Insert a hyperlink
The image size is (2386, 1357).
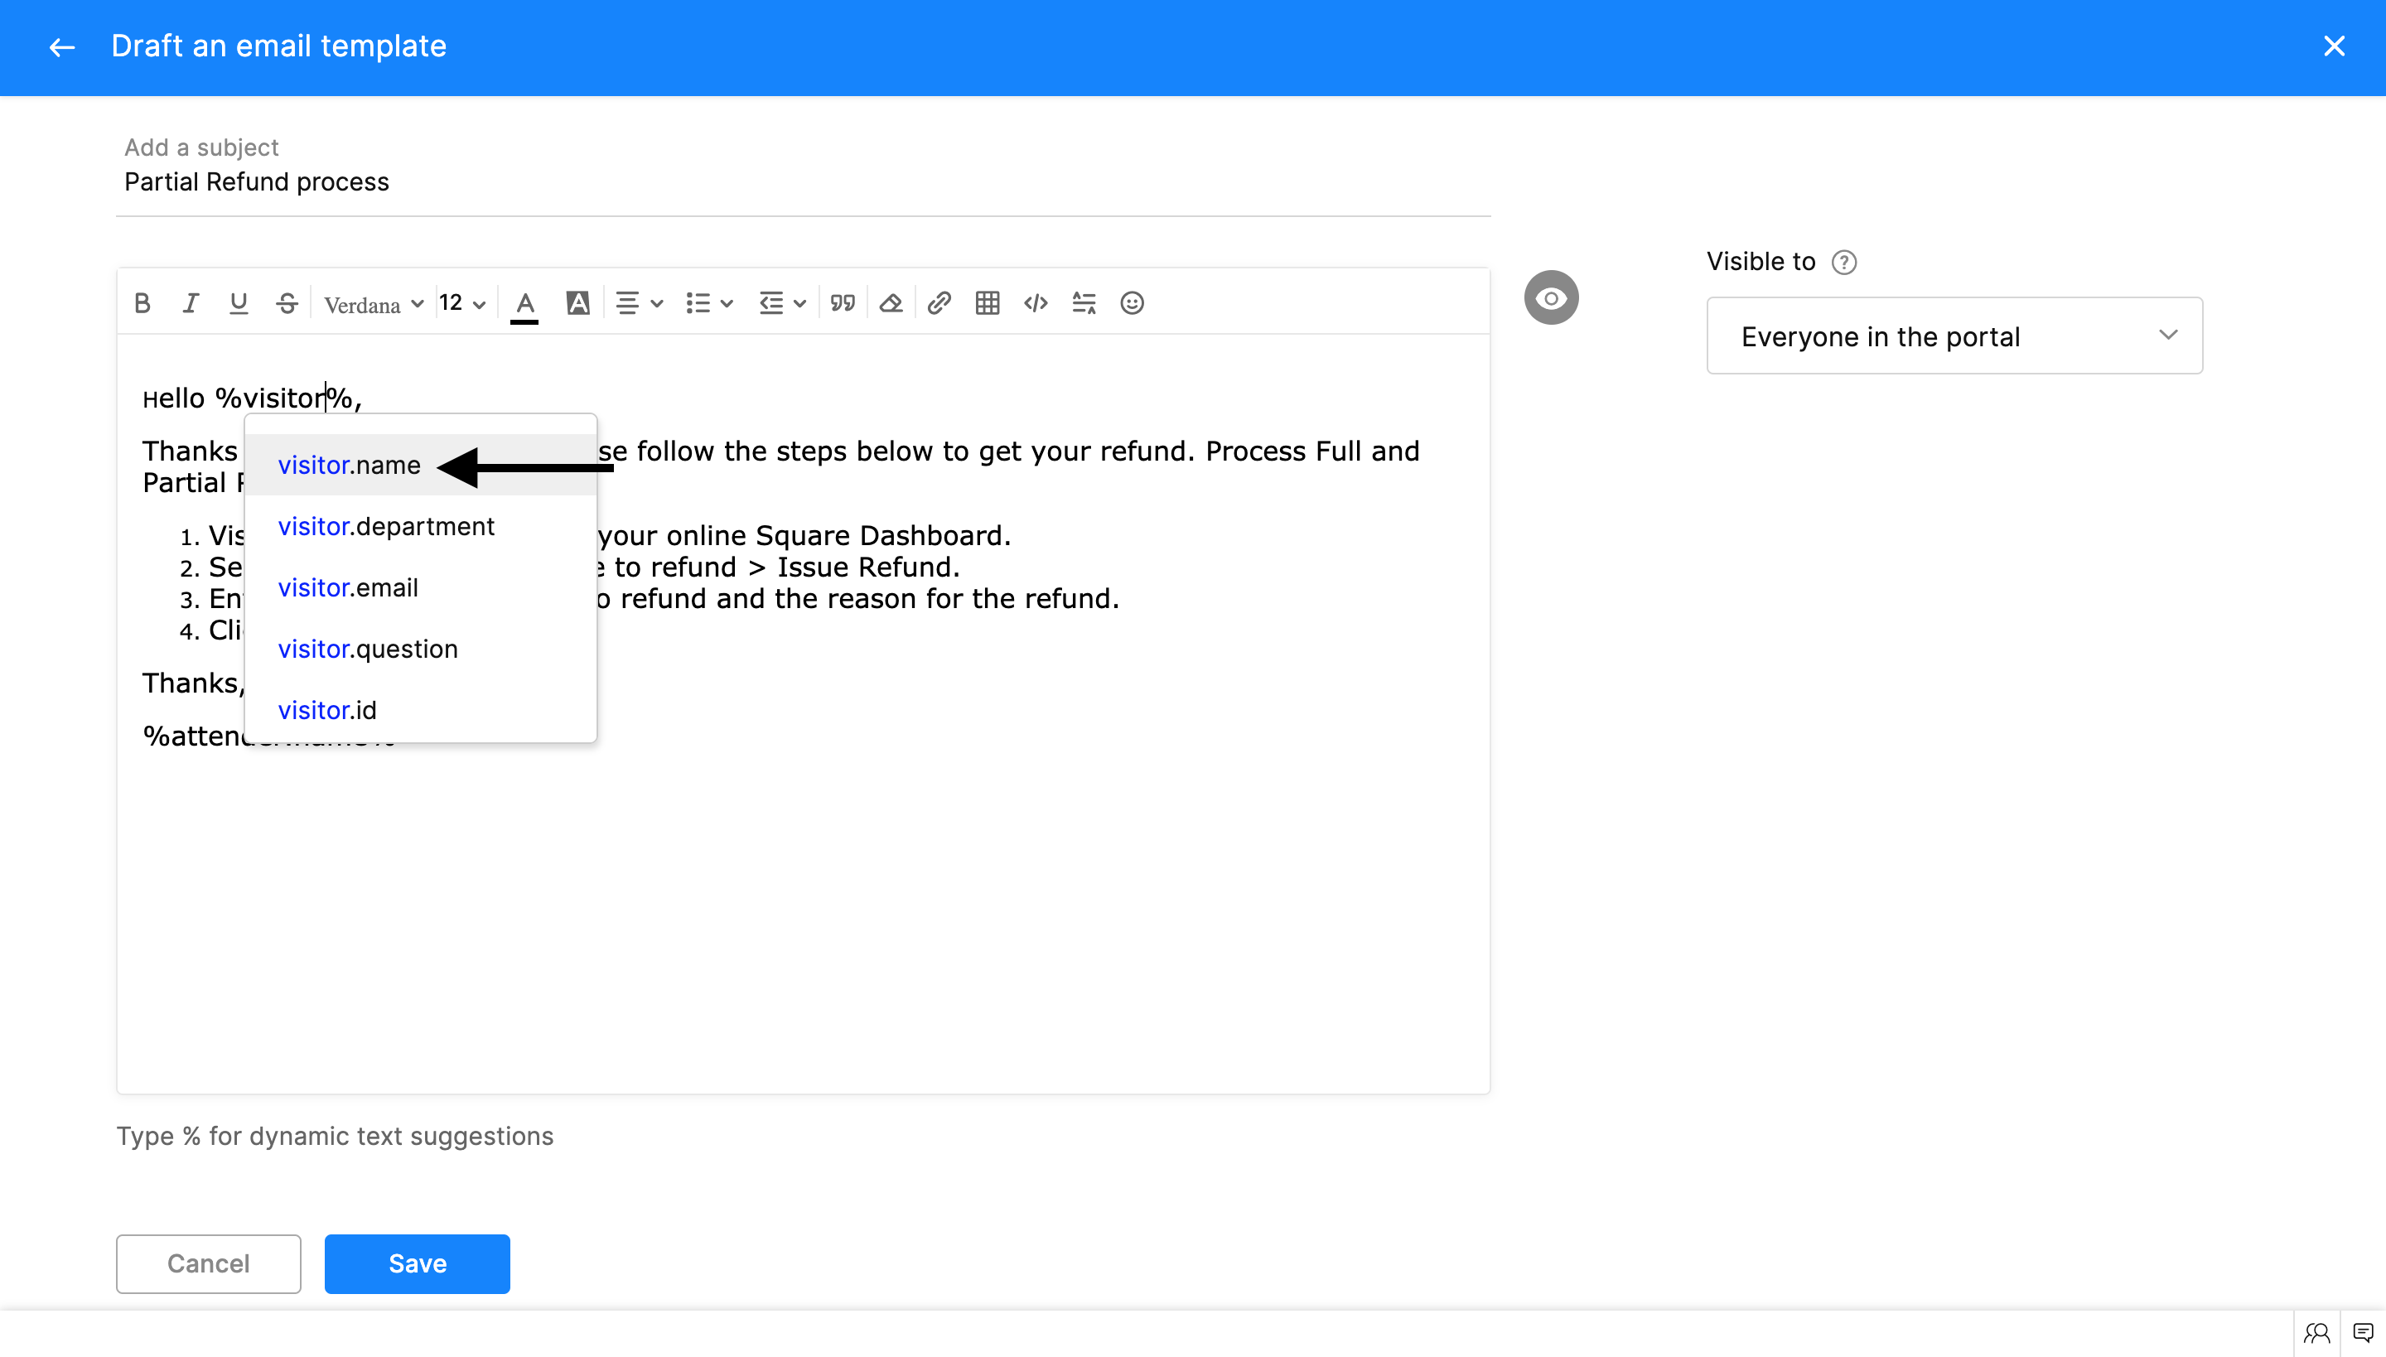939,303
